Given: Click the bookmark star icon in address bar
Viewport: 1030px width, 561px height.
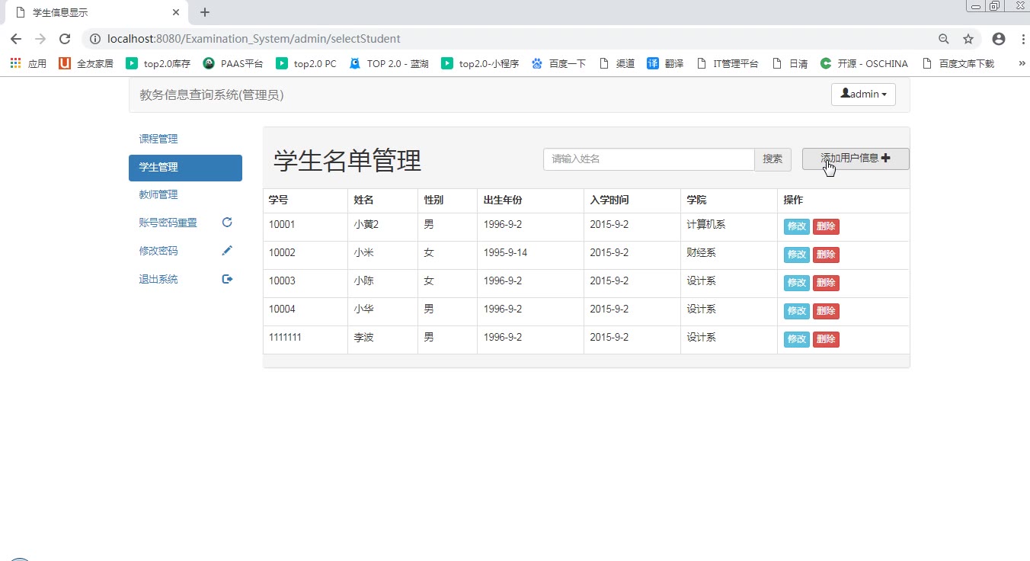Looking at the screenshot, I should click(968, 39).
